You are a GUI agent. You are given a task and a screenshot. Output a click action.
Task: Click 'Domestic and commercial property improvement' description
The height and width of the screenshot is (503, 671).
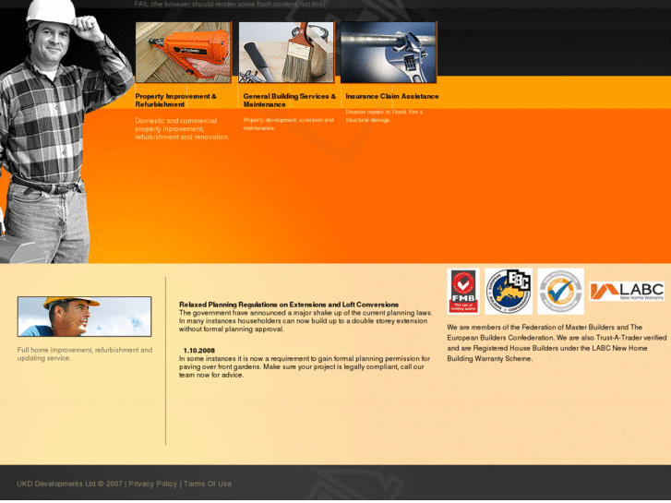coord(183,129)
